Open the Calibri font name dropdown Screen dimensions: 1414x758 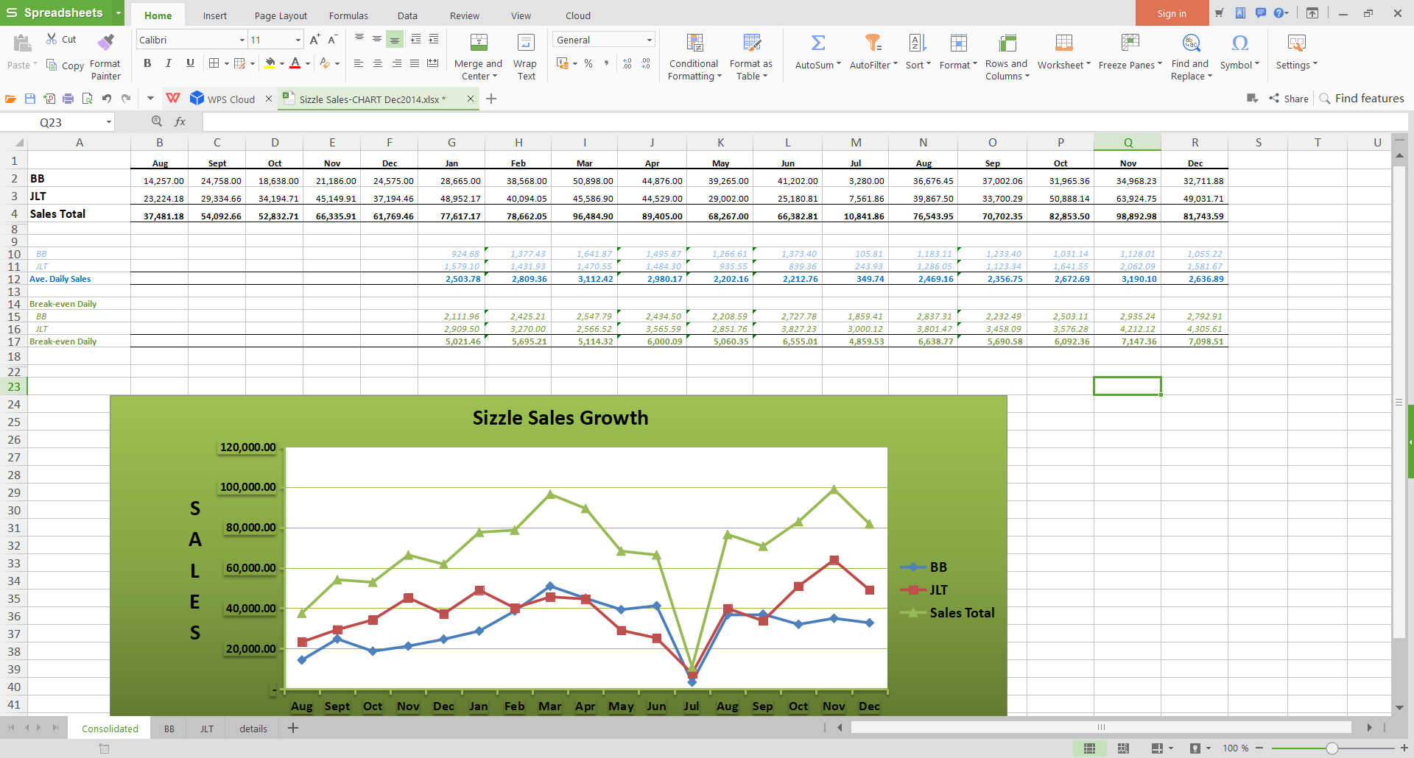[x=242, y=40]
